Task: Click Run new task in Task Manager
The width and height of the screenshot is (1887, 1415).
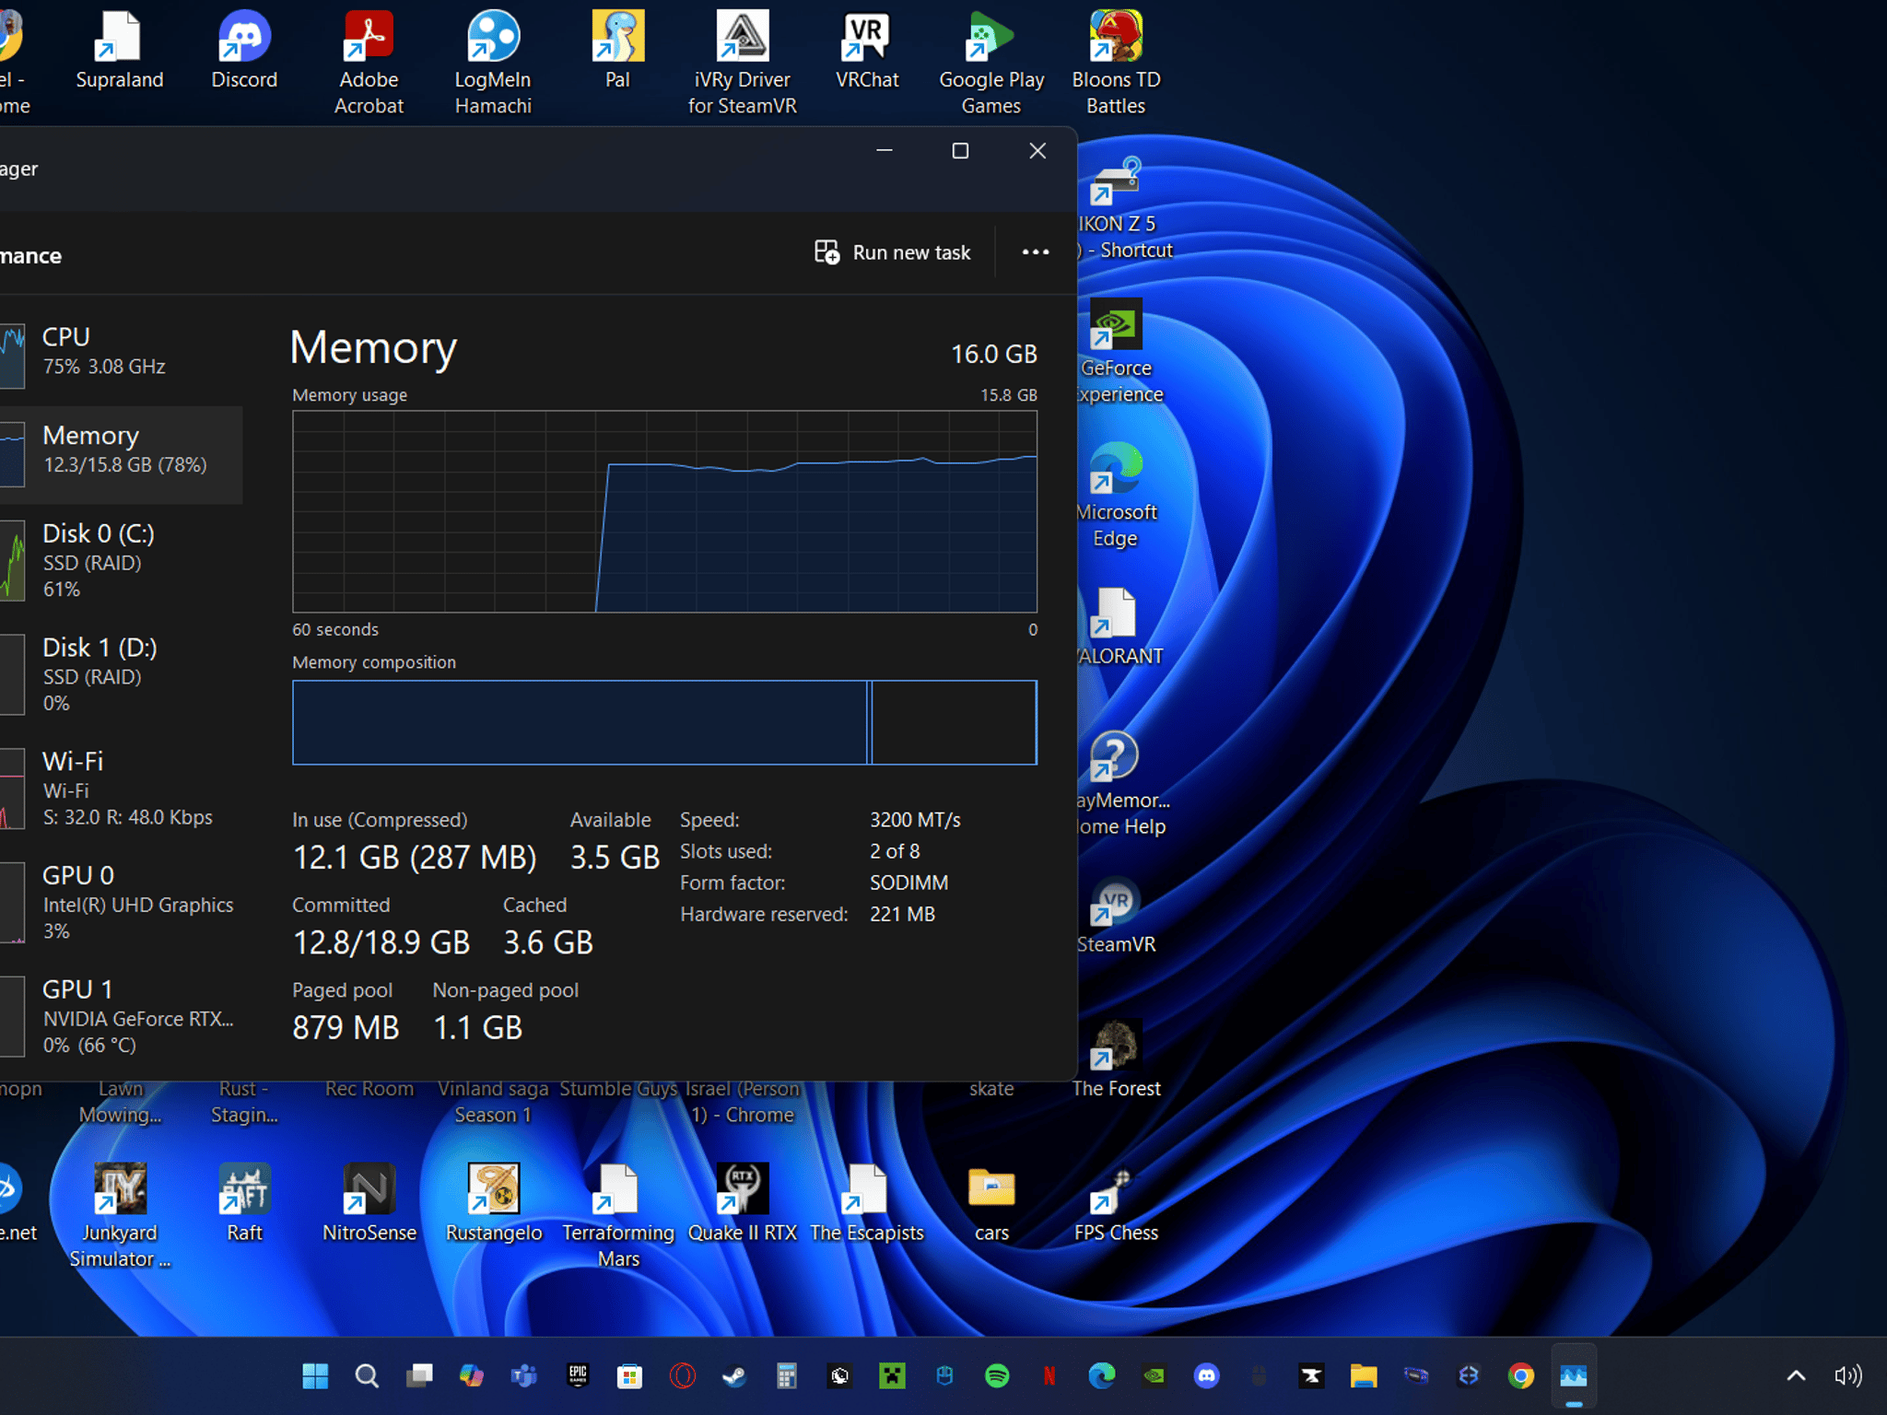Action: pos(892,252)
